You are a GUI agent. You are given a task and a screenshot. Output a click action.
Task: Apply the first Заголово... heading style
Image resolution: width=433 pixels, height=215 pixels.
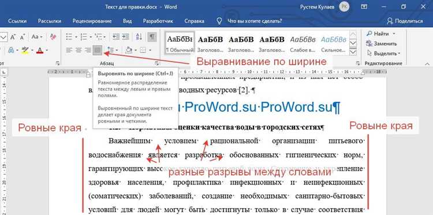click(210, 43)
